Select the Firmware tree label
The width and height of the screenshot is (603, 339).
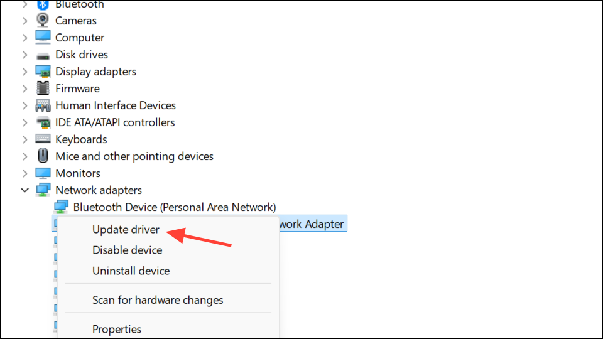pos(77,89)
